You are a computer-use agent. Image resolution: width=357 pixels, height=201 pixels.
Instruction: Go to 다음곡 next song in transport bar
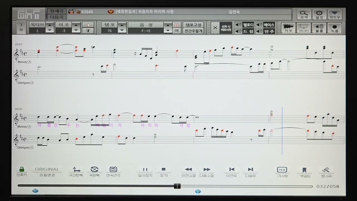click(x=250, y=172)
